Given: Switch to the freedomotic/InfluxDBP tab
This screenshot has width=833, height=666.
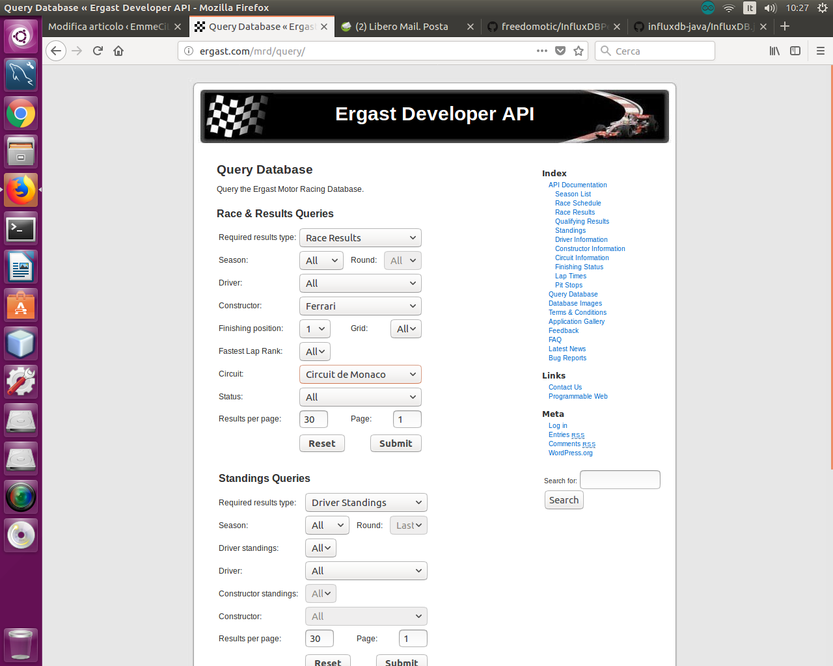Looking at the screenshot, I should [x=554, y=27].
